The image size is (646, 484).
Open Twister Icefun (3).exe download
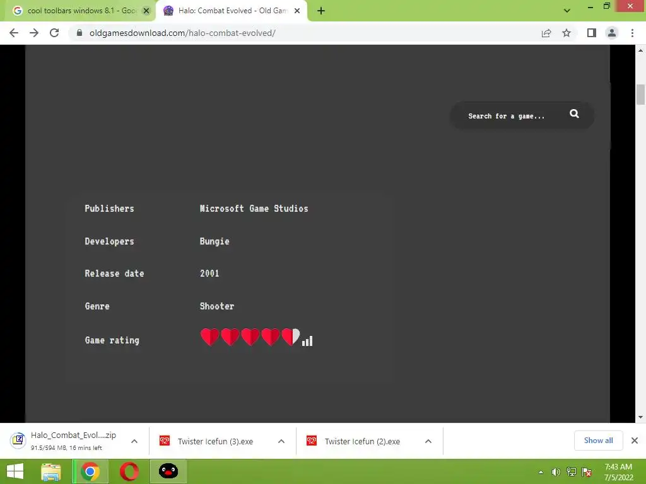215,441
